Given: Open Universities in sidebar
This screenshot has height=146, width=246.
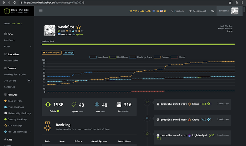Looking at the screenshot, I should [11, 60].
